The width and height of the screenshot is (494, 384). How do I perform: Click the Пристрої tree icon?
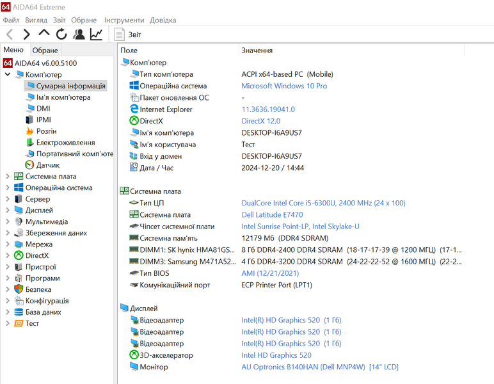pyautogui.click(x=19, y=267)
